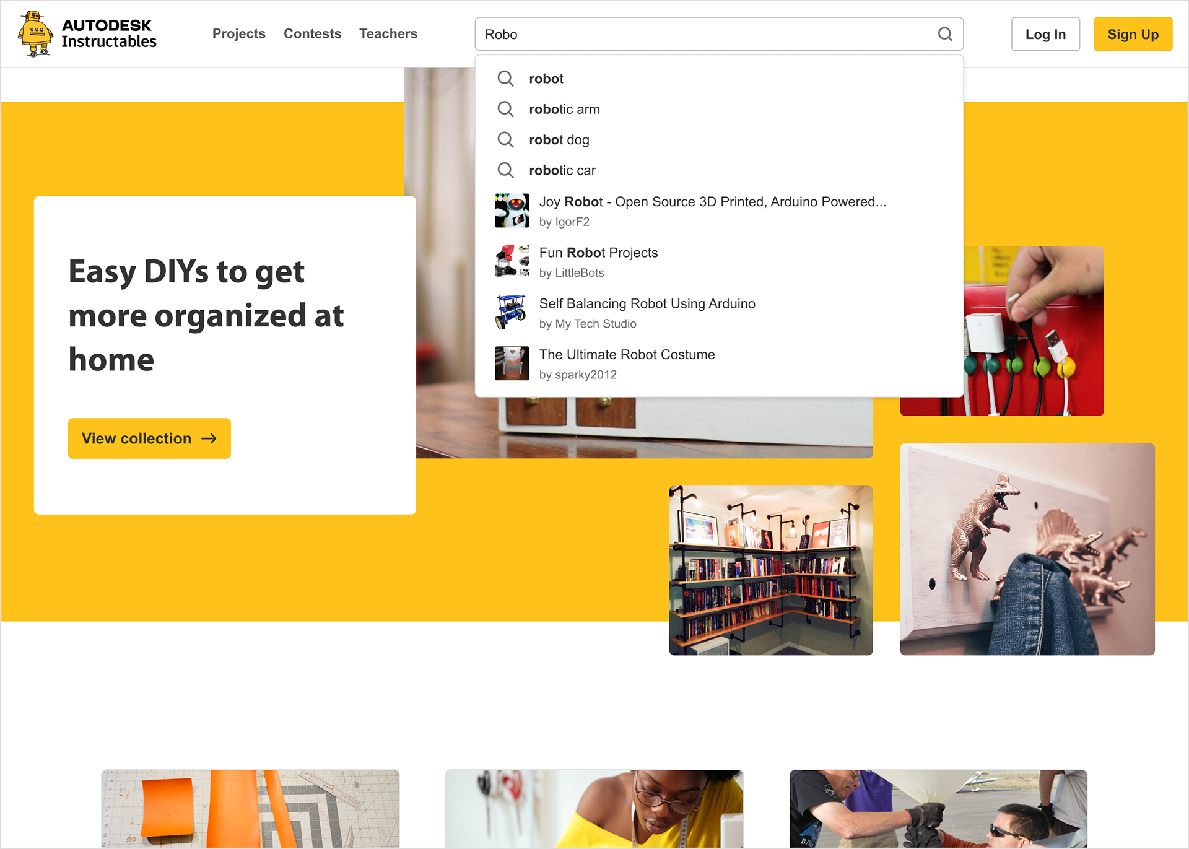This screenshot has height=849, width=1189.
Task: Go to the Contests page
Action: tap(312, 33)
